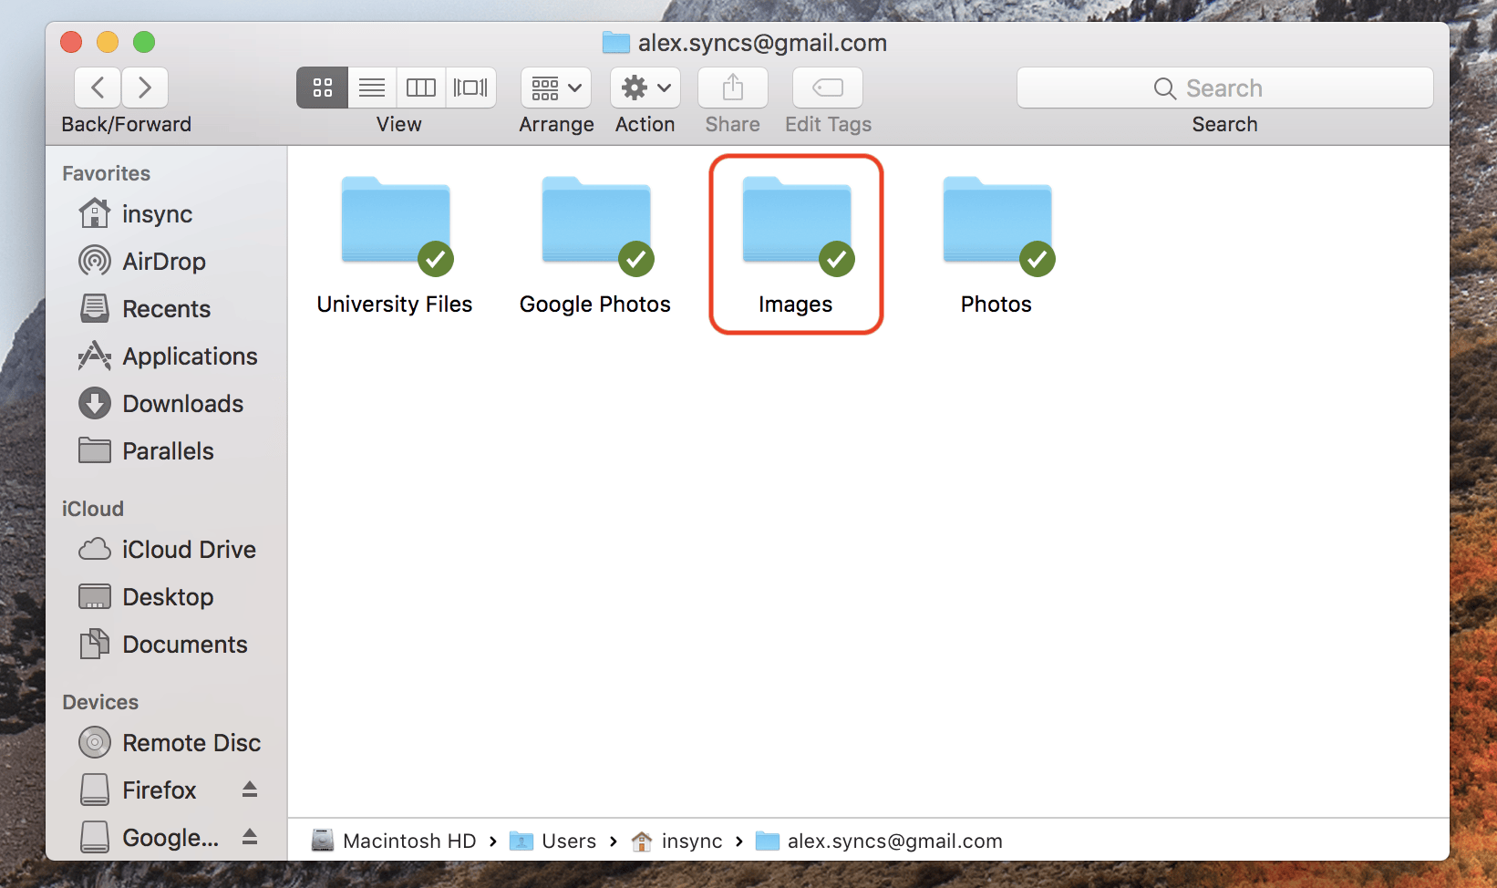Click the University Files name label
1497x888 pixels.
point(395,305)
